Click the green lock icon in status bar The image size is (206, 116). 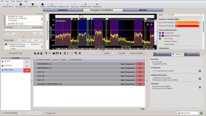click(201, 113)
